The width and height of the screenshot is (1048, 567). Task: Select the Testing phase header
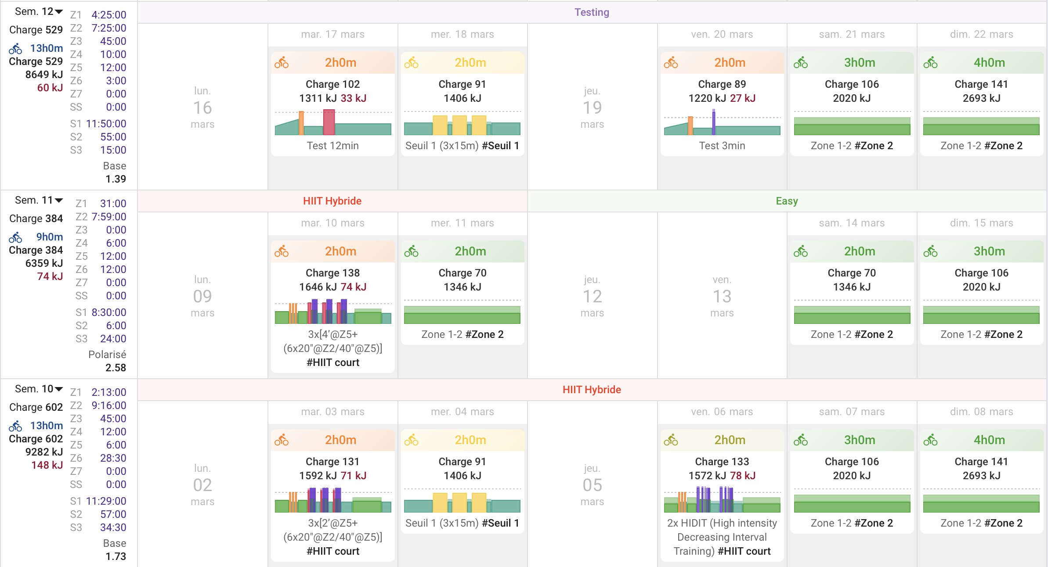(x=591, y=12)
